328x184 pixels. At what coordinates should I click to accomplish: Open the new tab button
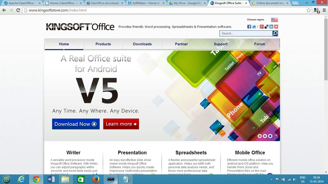pyautogui.click(x=295, y=3)
